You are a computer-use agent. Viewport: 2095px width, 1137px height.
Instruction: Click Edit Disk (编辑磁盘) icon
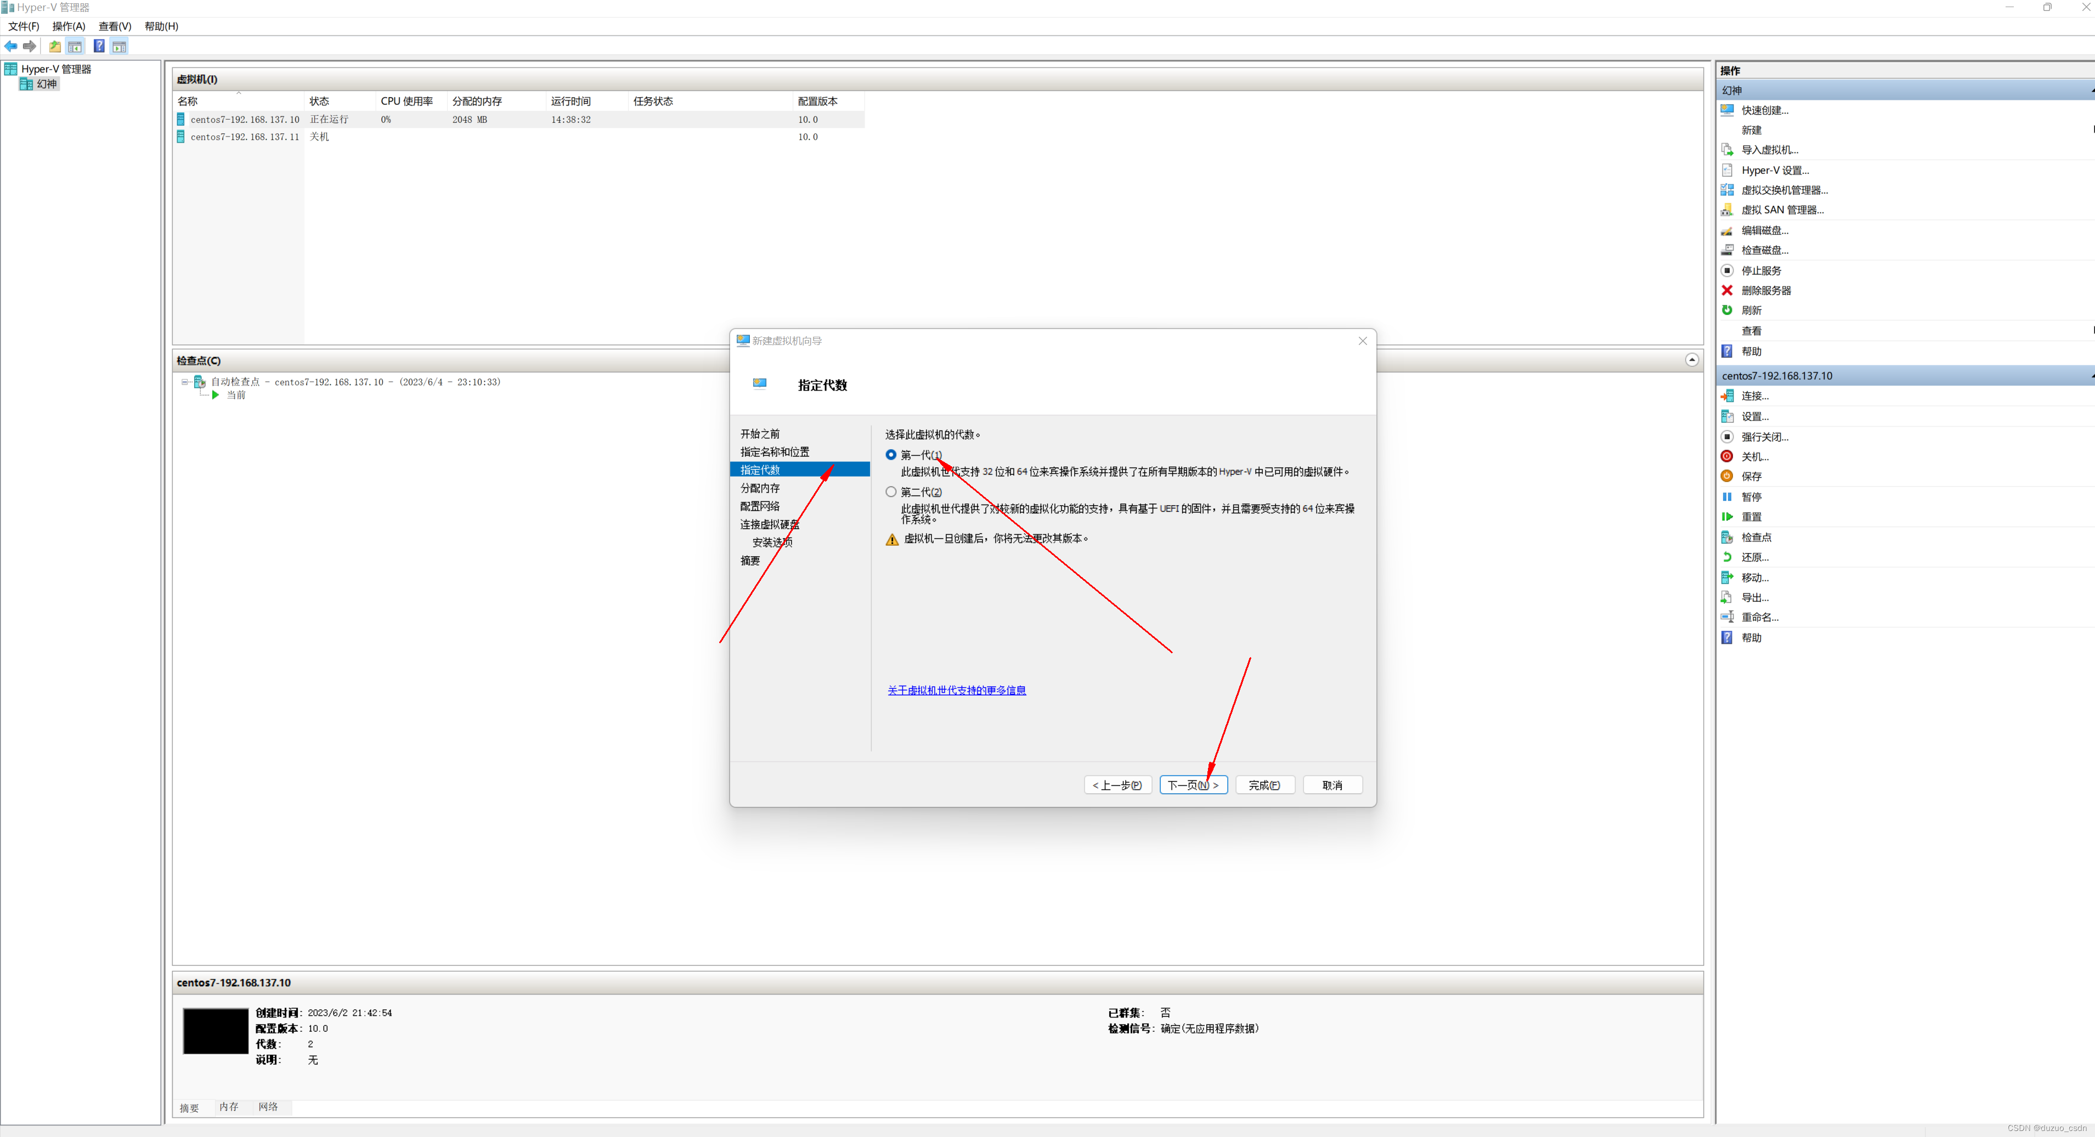[1727, 230]
